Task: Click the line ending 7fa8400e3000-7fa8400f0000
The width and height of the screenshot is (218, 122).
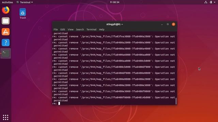Action: pyautogui.click(x=113, y=91)
